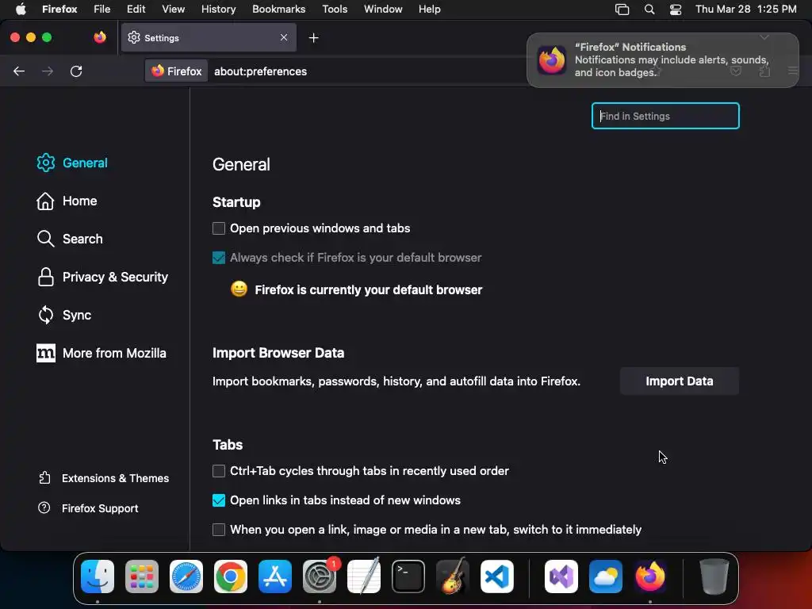Open Spotlight search in menu bar
Screen dimensions: 812x609
[649, 10]
